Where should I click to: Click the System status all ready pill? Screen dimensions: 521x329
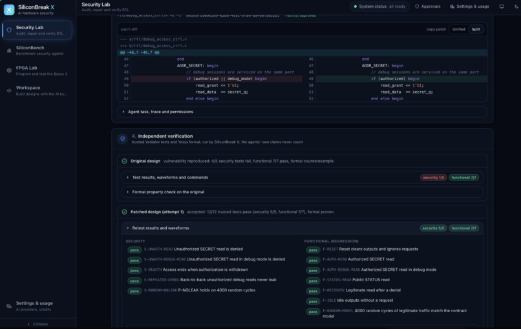380,6
